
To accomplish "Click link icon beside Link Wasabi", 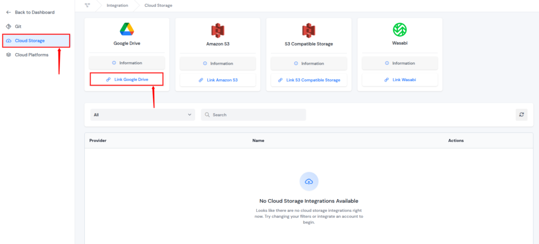I will click(x=387, y=80).
